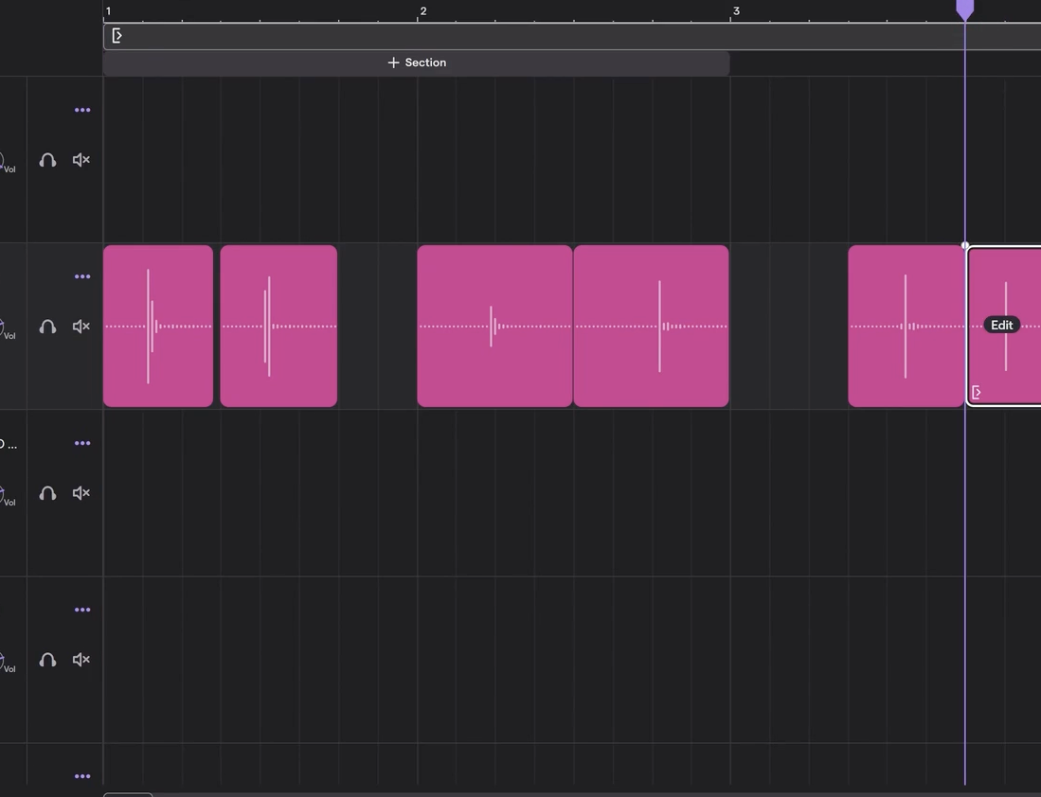Click the horizontal scrollbar thumb at the bottom

point(128,794)
